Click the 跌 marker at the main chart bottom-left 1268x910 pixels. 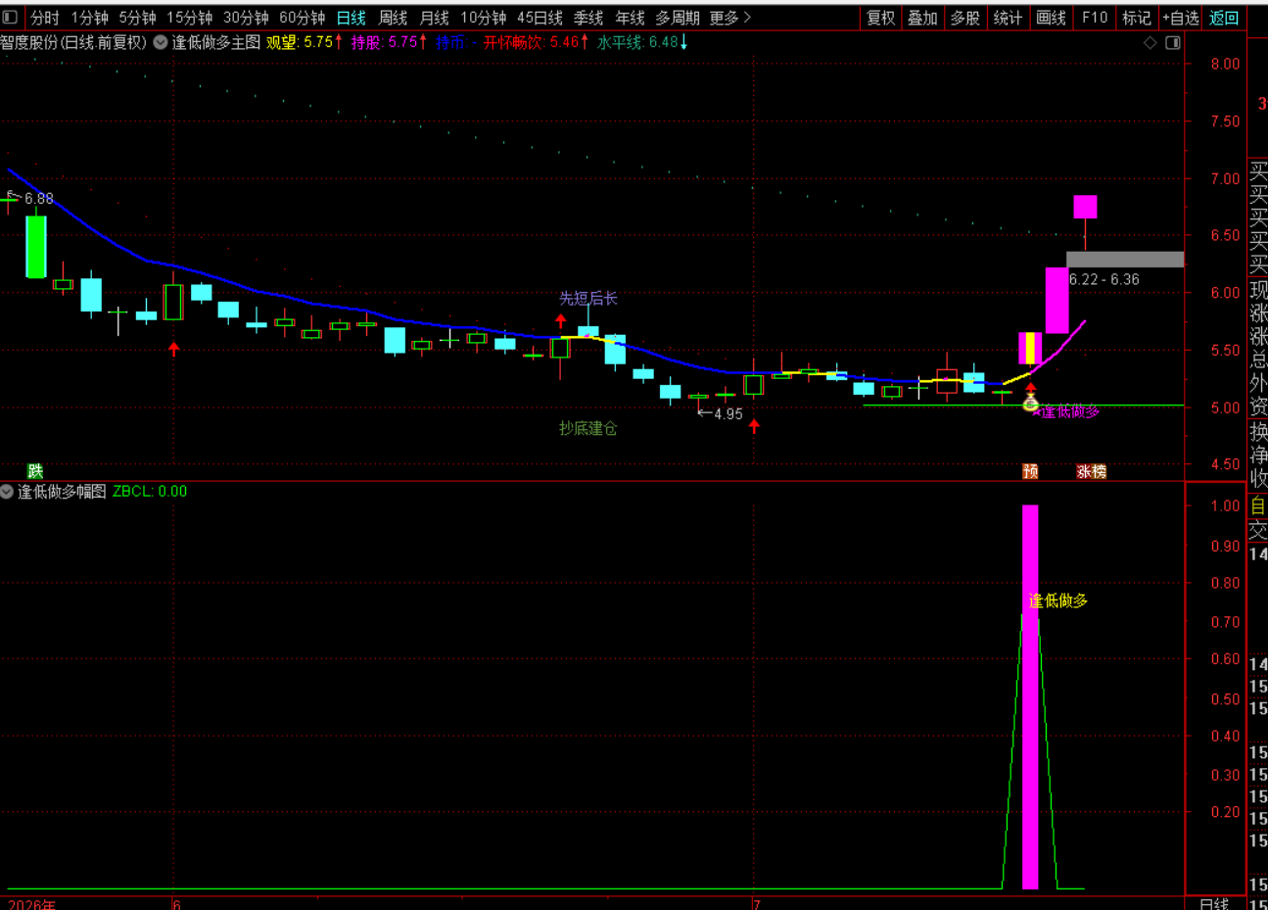35,471
